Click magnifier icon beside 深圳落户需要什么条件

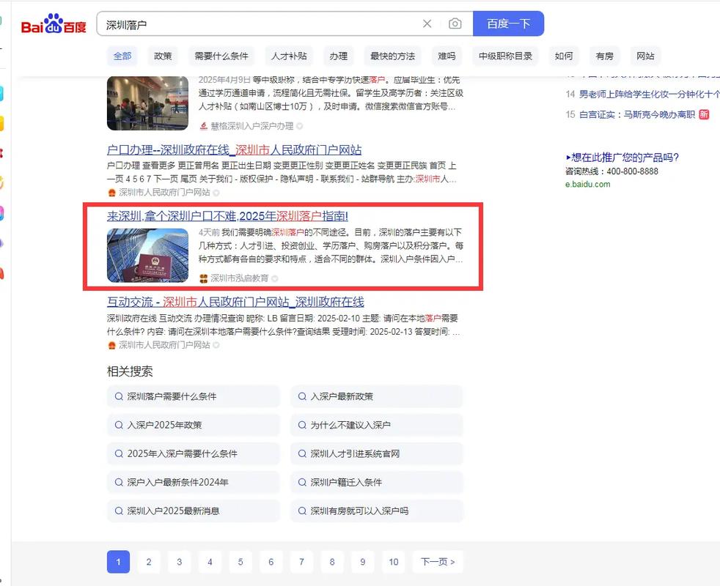119,396
